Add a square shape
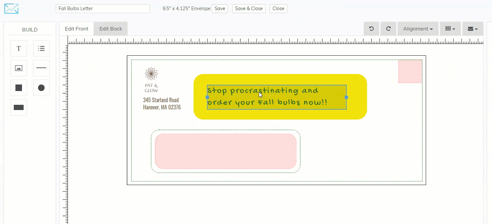492x224 pixels. coord(19,88)
